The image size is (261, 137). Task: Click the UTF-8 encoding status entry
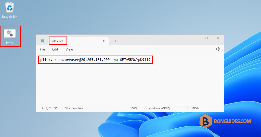coord(194,108)
